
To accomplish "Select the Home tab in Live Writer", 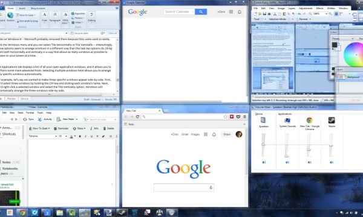I will pos(10,8).
